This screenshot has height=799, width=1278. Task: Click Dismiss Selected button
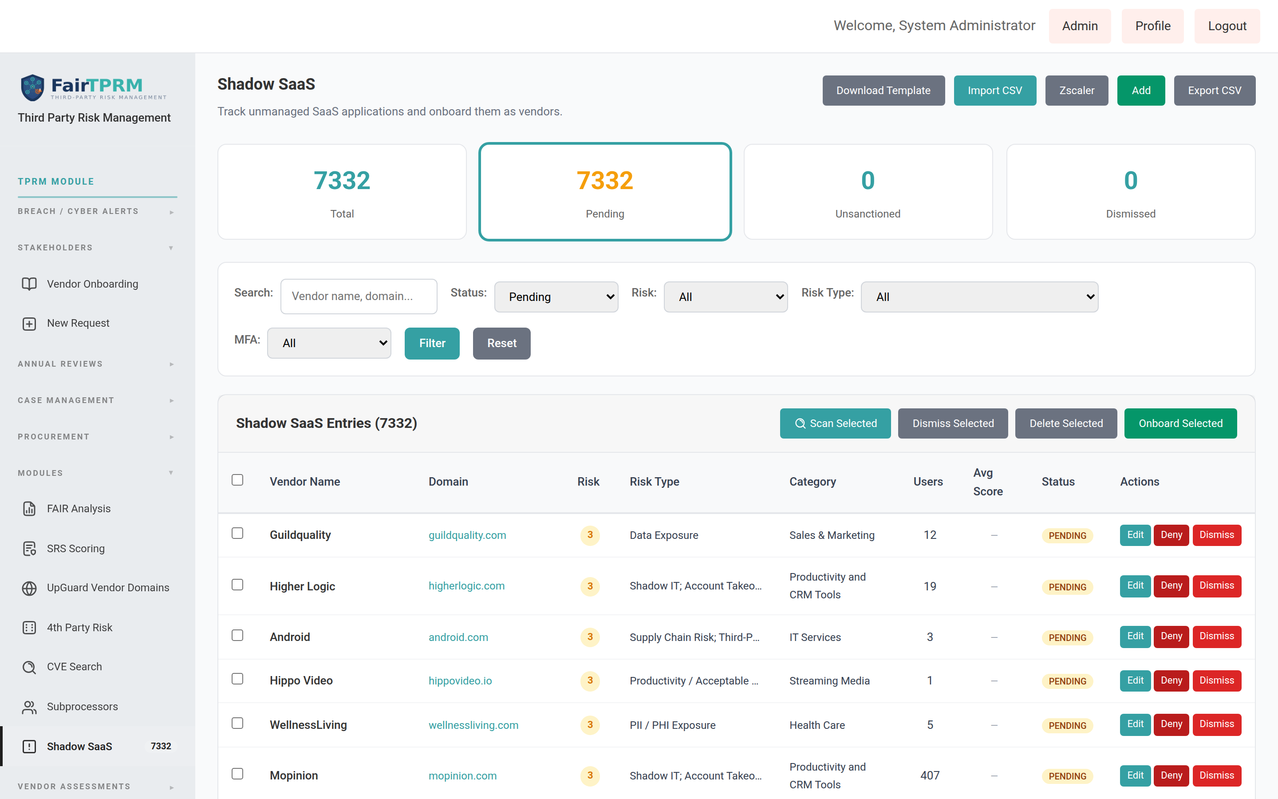(953, 423)
